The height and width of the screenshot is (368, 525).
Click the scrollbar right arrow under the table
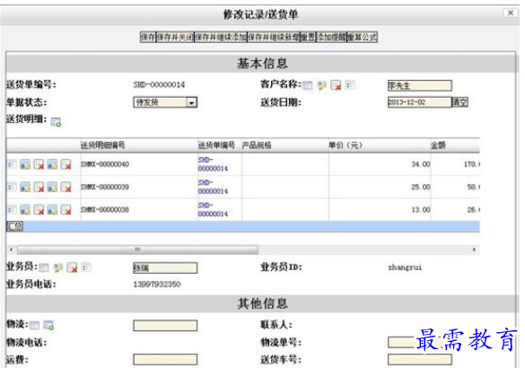[x=474, y=250]
